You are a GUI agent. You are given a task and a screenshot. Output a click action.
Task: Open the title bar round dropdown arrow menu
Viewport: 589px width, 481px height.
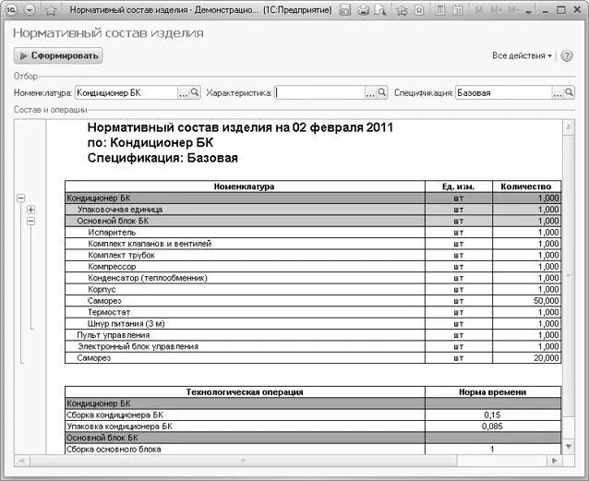30,10
